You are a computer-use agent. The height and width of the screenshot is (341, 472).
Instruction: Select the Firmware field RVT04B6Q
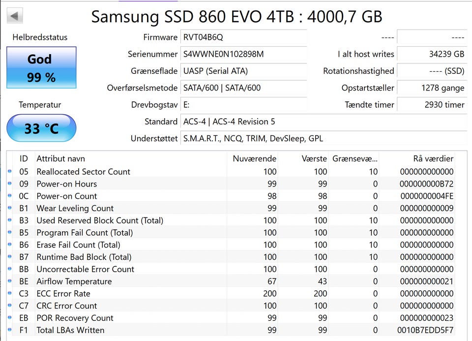pos(243,37)
